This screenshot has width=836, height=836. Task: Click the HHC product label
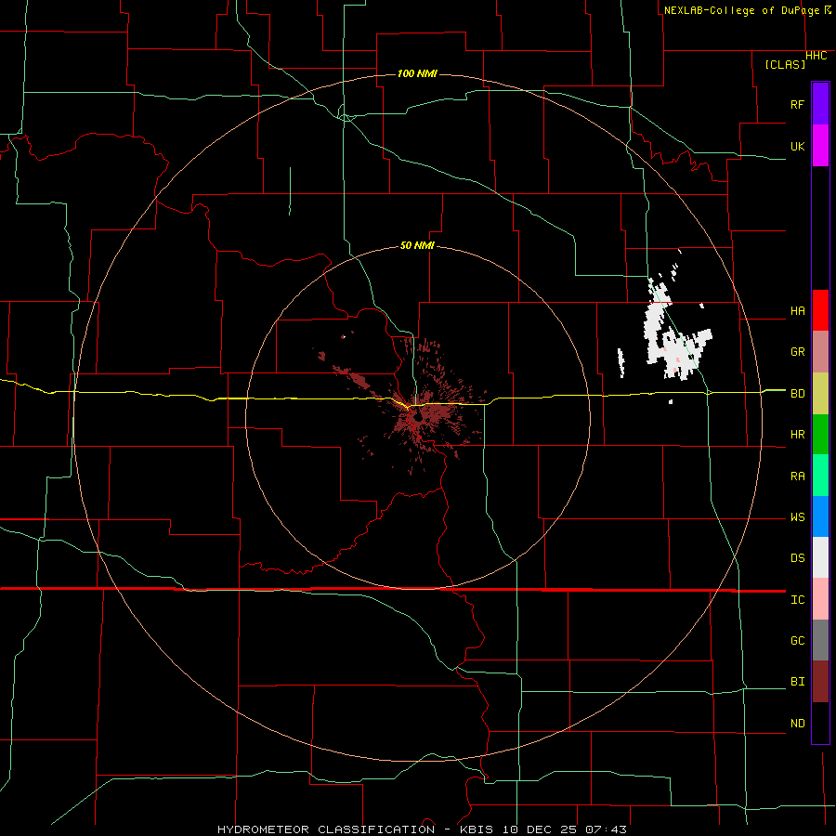(816, 56)
